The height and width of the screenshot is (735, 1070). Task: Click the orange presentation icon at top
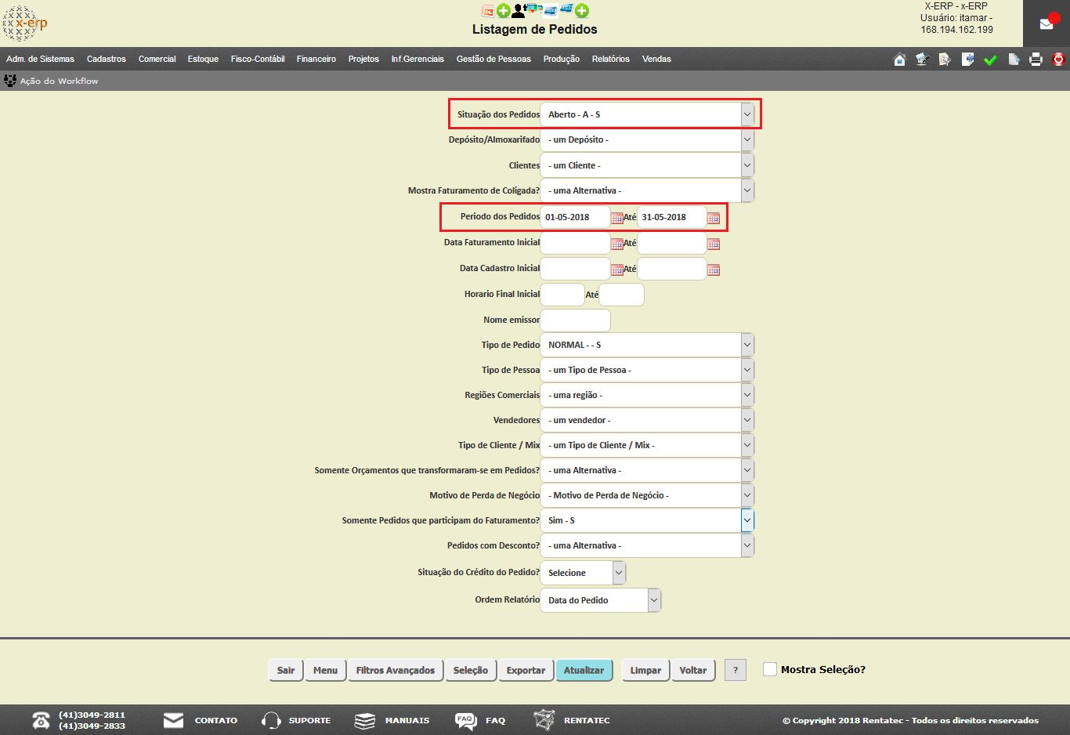pyautogui.click(x=487, y=11)
